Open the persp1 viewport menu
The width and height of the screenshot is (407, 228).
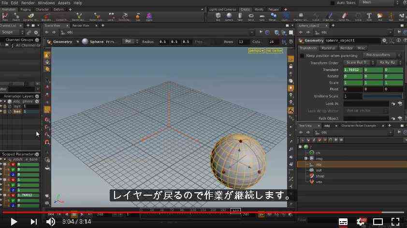tap(256, 51)
